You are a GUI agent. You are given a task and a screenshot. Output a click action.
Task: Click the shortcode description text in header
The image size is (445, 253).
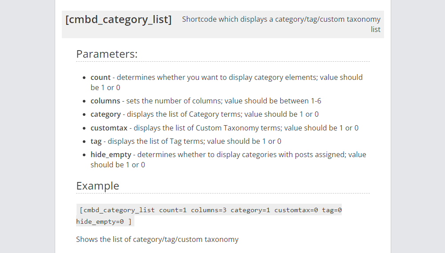coord(281,24)
